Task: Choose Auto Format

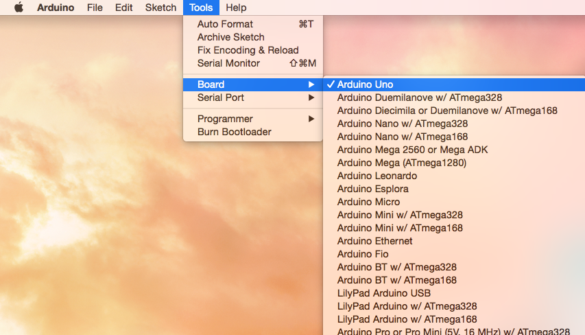Action: [253, 24]
